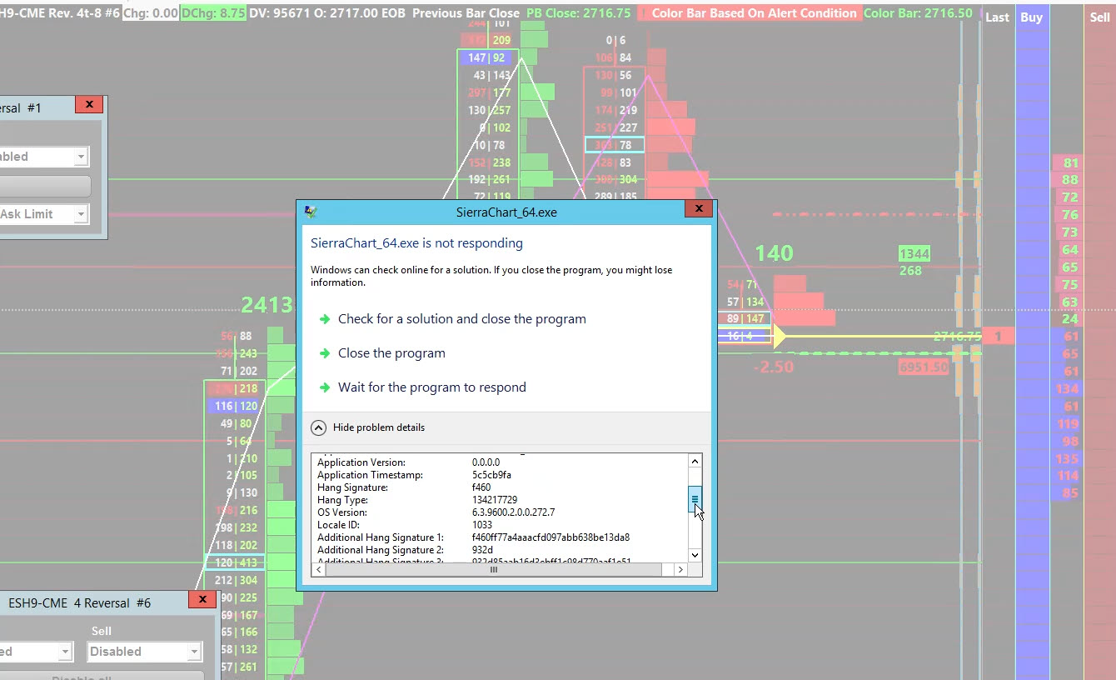The height and width of the screenshot is (680, 1116).
Task: Click the value f460ff77a4aaacfd097abb638be13da8
Action: 551,537
